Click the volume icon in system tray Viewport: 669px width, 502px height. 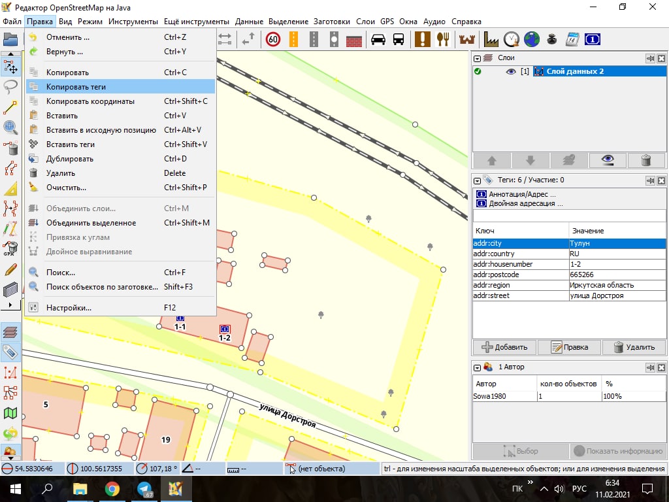559,489
